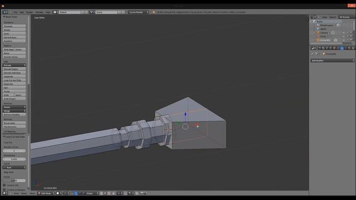
Task: Open the Add Modifier dropdown
Action: 332,61
